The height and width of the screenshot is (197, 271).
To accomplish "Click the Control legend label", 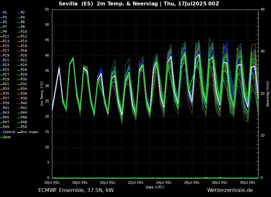I will pos(9,132).
